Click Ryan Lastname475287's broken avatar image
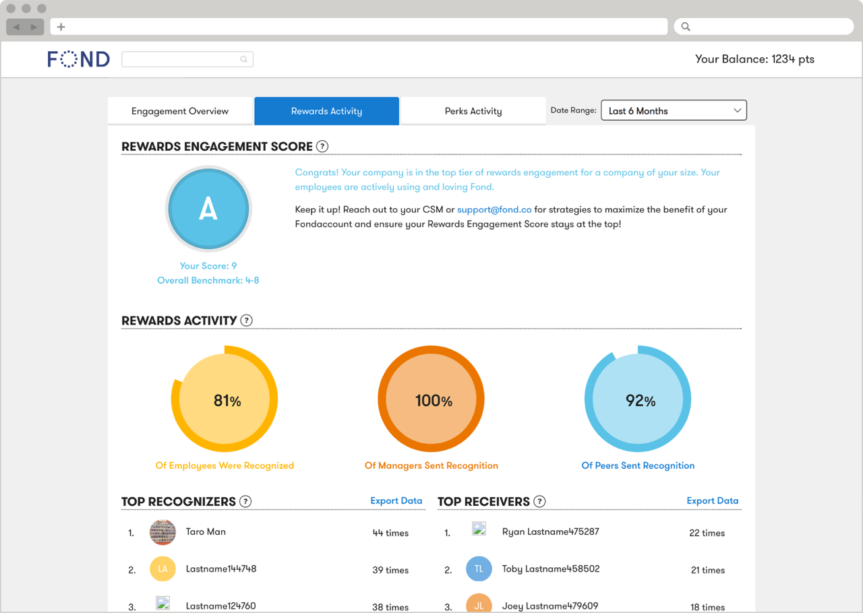 coord(479,529)
